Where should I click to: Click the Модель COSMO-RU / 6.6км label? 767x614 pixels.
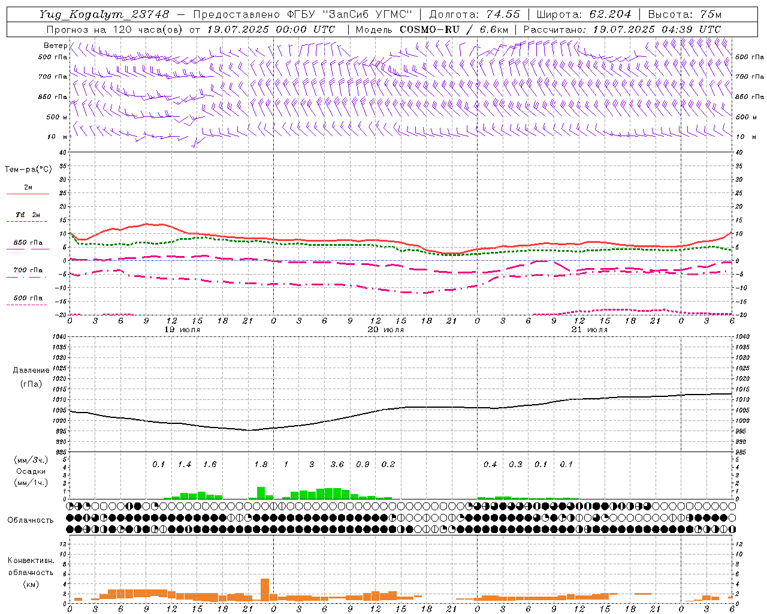pyautogui.click(x=432, y=29)
